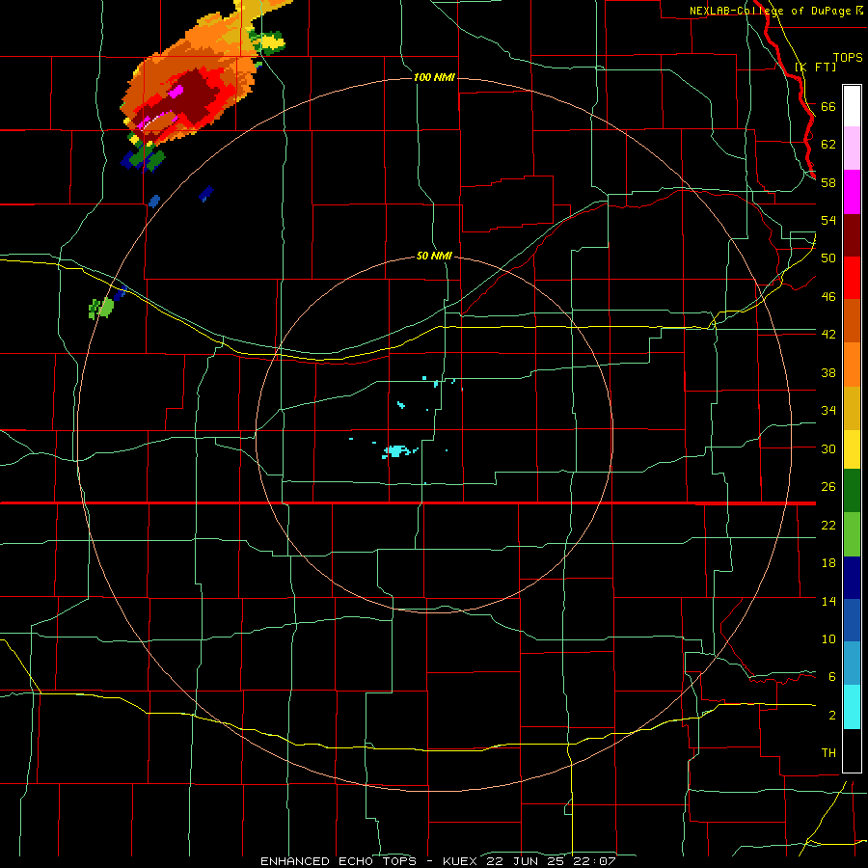Click the light pink legend swatch

[x=852, y=148]
